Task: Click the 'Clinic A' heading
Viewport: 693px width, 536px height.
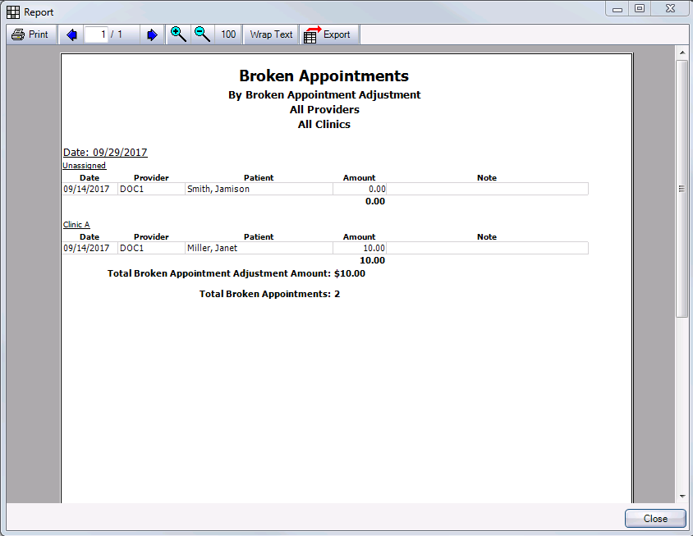Action: [x=76, y=224]
